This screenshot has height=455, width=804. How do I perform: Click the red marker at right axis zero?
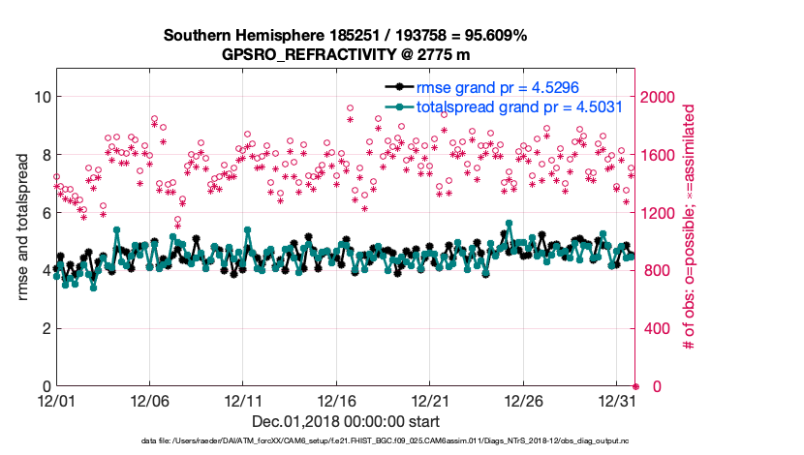[635, 386]
